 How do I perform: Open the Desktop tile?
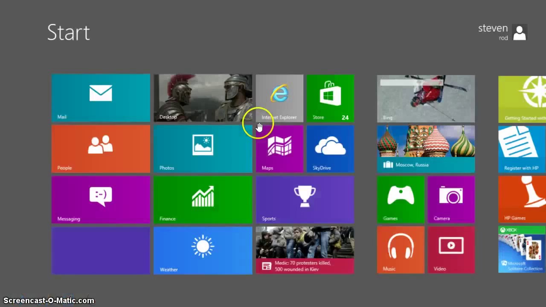coord(203,98)
